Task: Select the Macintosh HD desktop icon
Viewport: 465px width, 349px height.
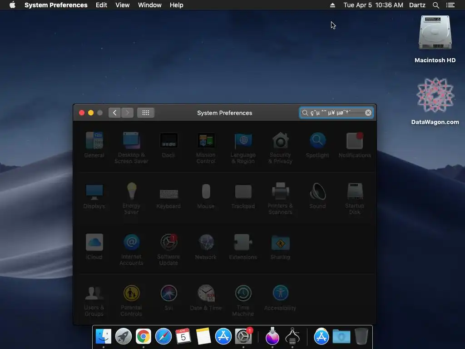Action: [x=435, y=39]
